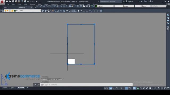Screen dimensions: 170x95
Task: Select the Erase tool icon
Action: click(53, 11)
